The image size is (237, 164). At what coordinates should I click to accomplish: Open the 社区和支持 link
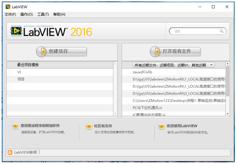tap(103, 126)
